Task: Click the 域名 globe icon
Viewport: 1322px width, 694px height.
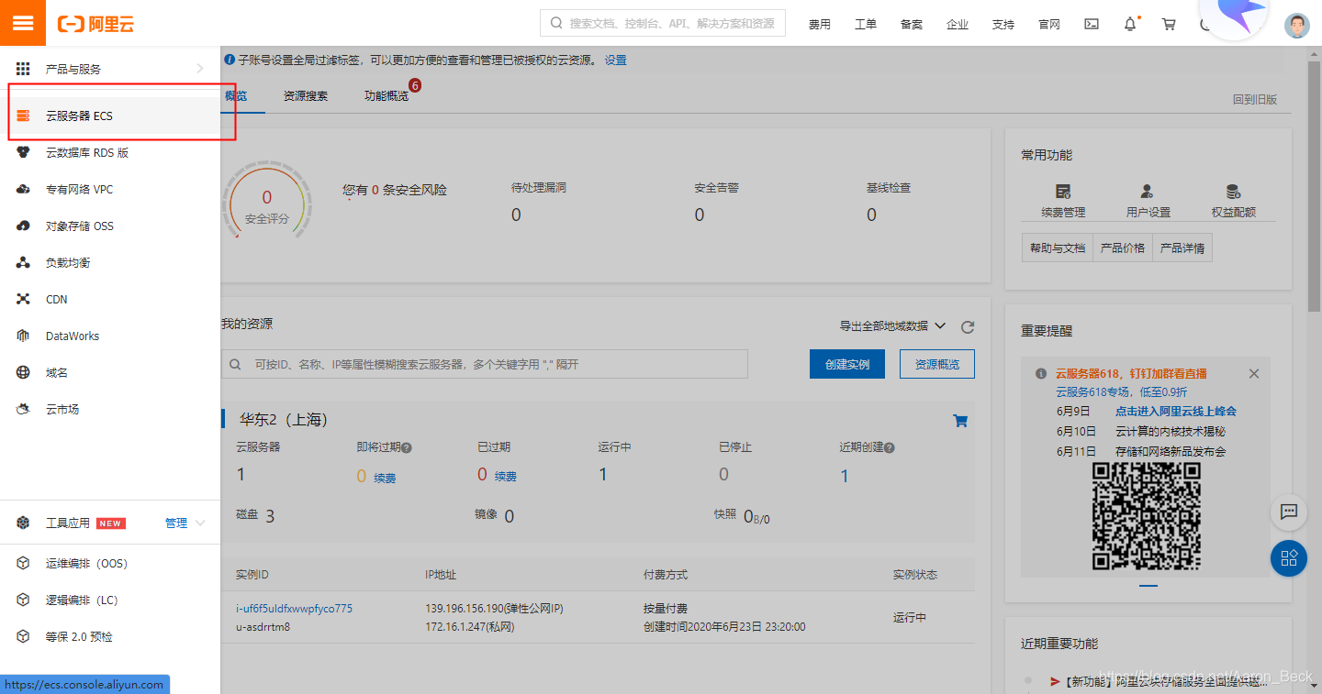Action: (23, 373)
